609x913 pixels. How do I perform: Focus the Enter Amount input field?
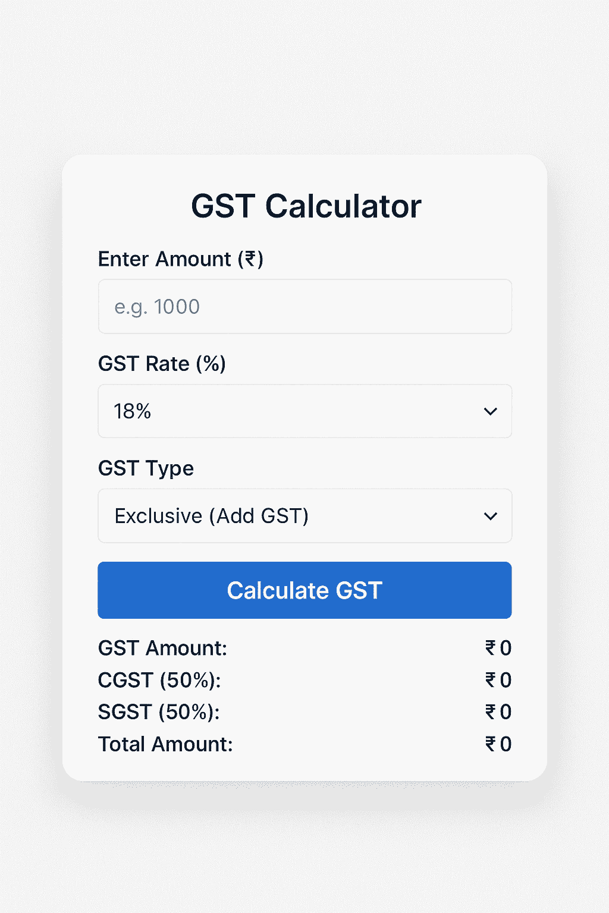coord(304,307)
